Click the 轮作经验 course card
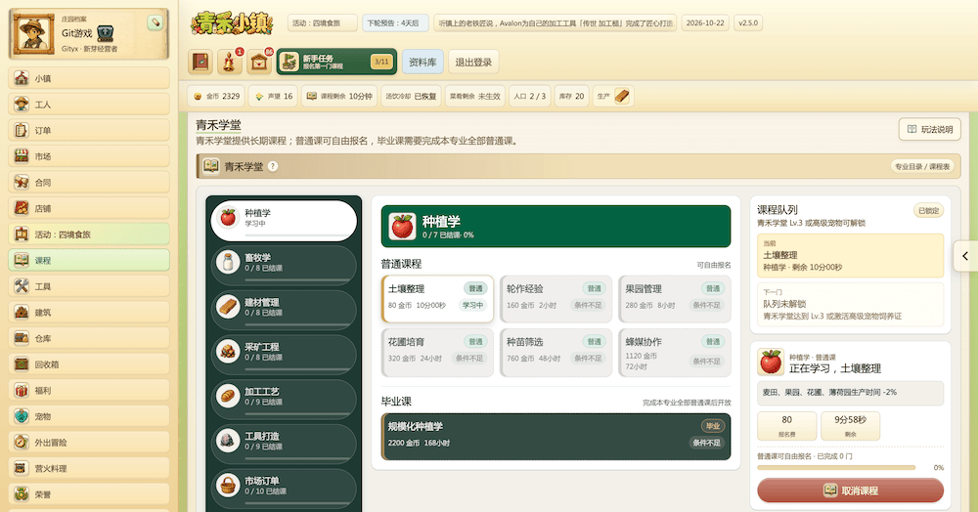This screenshot has width=978, height=512. click(556, 299)
